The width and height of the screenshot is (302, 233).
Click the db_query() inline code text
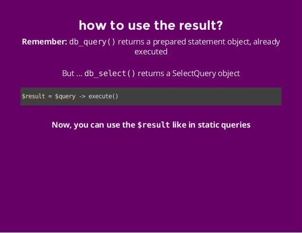tap(92, 42)
